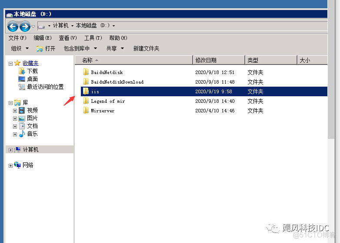Collapse the 库 tree node
The height and width of the screenshot is (243, 340).
(x=10, y=103)
